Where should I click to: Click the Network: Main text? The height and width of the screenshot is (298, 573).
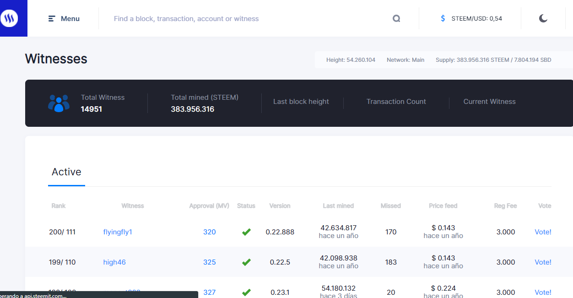[x=405, y=60]
